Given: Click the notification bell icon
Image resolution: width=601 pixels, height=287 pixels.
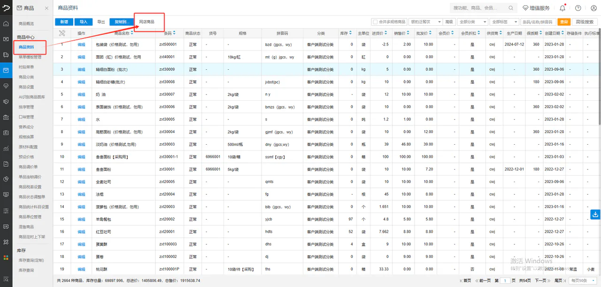Looking at the screenshot, I should click(x=562, y=8).
